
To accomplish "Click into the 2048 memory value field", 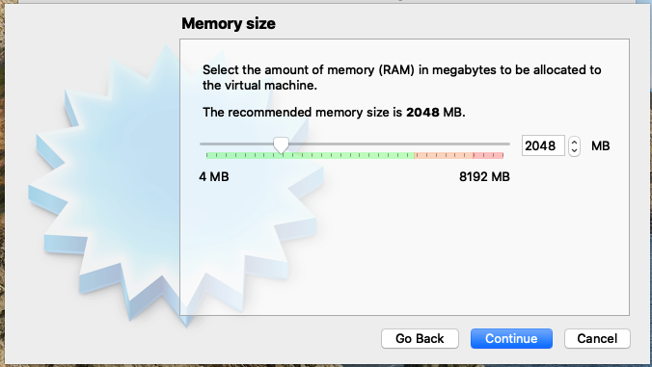I will tap(543, 145).
